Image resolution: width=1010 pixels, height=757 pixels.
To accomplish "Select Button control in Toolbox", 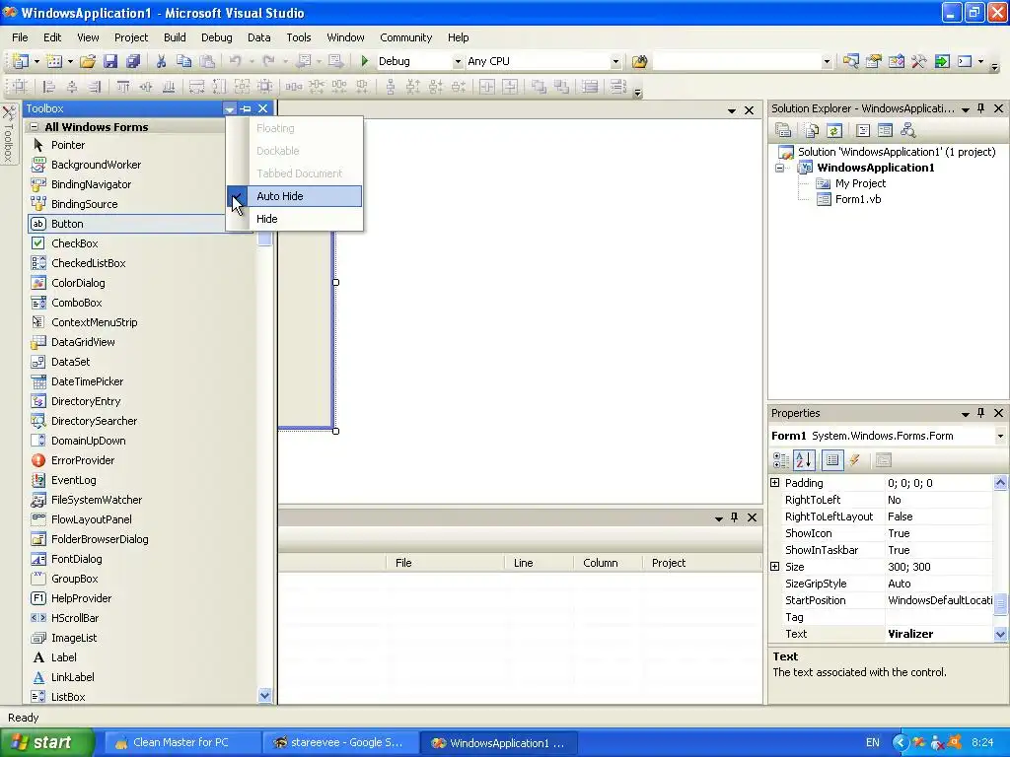I will (x=126, y=224).
